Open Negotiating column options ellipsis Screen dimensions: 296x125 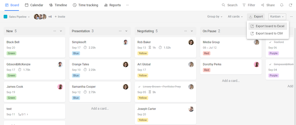[x=186, y=31]
